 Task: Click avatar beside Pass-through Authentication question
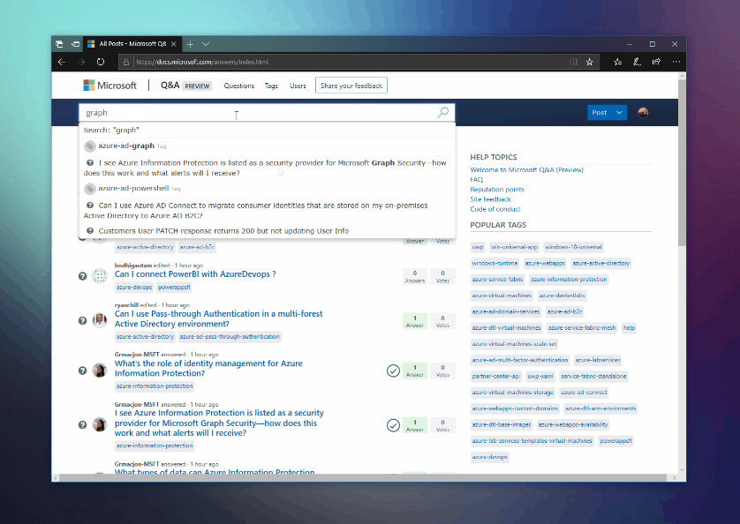(100, 320)
